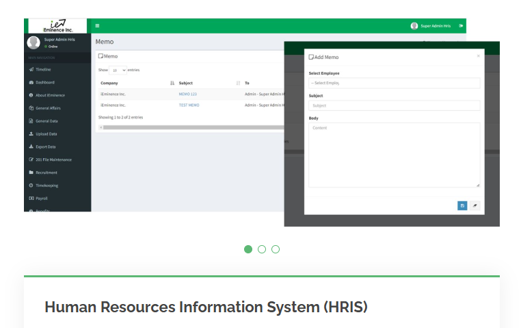Select the second carousel dot
Viewport: 521px width, 328px height.
(x=262, y=249)
